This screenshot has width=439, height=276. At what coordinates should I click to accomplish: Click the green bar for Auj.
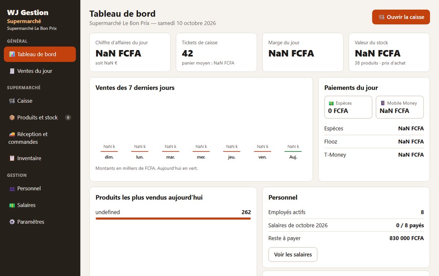(293, 151)
